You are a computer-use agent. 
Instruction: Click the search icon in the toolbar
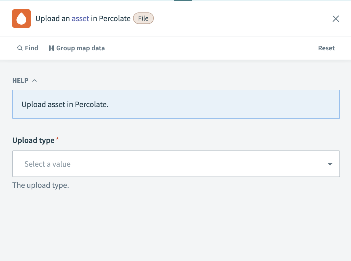[x=19, y=48]
